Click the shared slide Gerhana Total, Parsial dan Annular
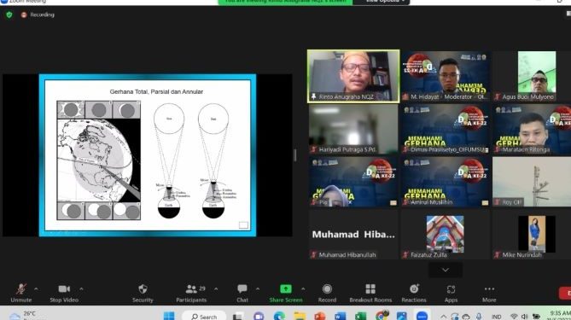571x320 pixels. [148, 155]
